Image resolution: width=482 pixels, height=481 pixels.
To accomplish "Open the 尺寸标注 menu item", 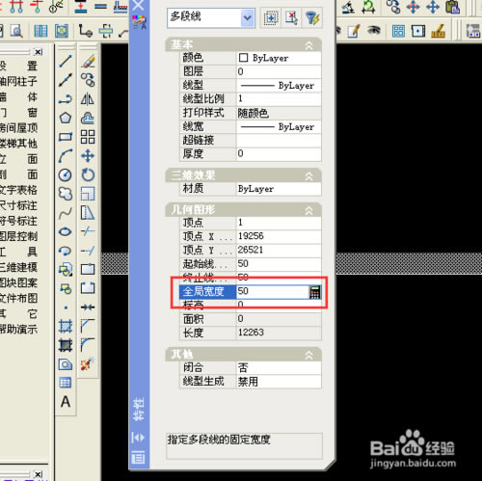I will (18, 205).
